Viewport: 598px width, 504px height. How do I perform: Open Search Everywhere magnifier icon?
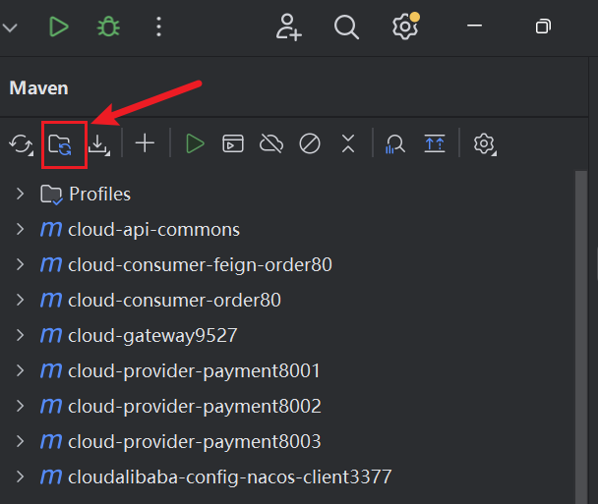[x=346, y=28]
